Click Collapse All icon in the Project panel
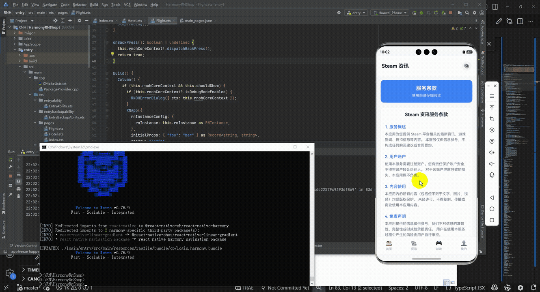Screen dimensions: 540x292 coord(70,21)
